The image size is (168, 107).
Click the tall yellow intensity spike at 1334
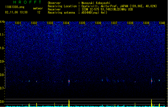tap(69, 103)
